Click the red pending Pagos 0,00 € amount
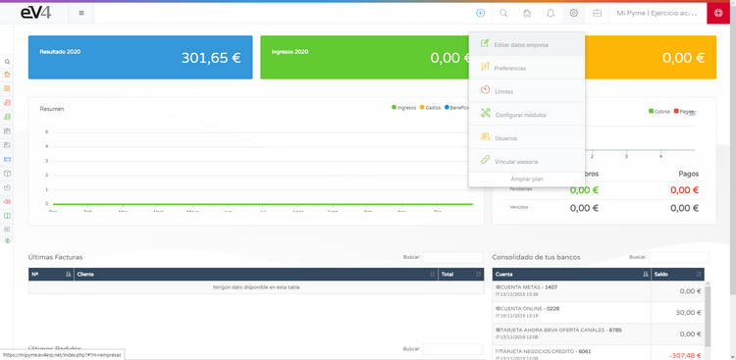The height and width of the screenshot is (360, 736). point(684,190)
